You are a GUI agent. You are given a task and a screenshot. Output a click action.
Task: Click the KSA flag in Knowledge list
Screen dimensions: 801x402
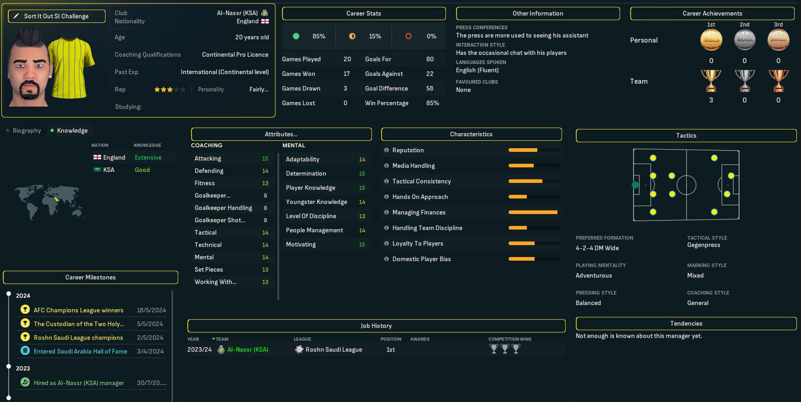tap(97, 170)
